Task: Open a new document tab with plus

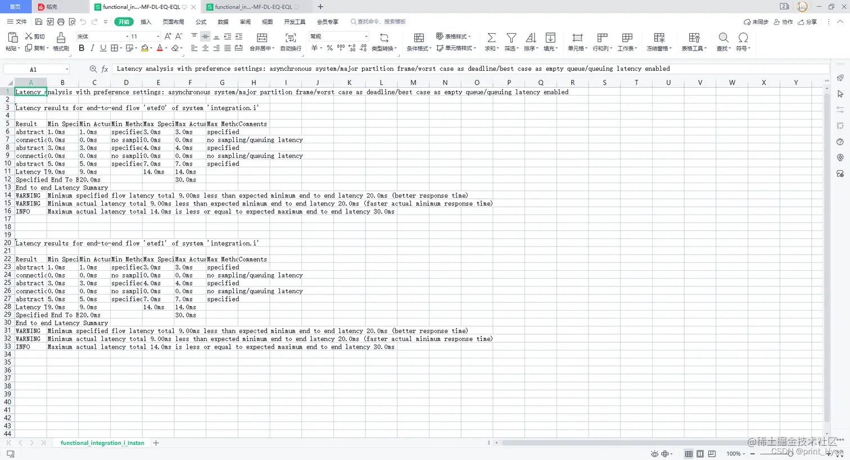Action: (x=320, y=7)
